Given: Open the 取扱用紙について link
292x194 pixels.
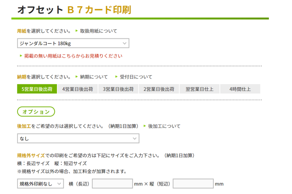Looking at the screenshot, I should pos(98,31).
